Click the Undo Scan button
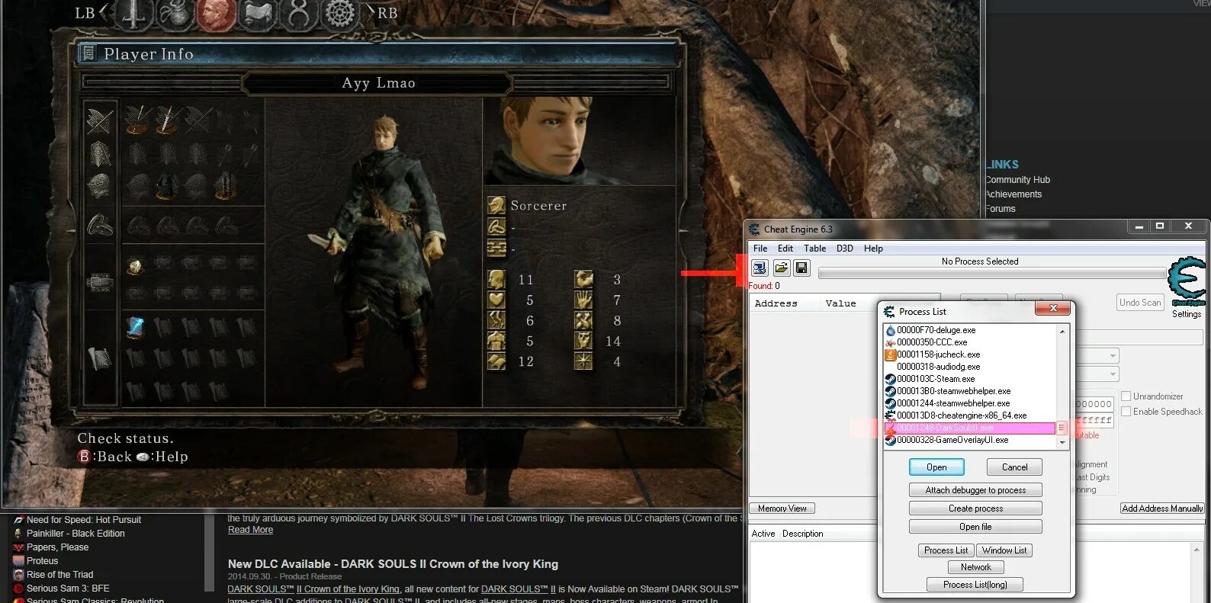Screen dimensions: 1211x603 click(1140, 303)
